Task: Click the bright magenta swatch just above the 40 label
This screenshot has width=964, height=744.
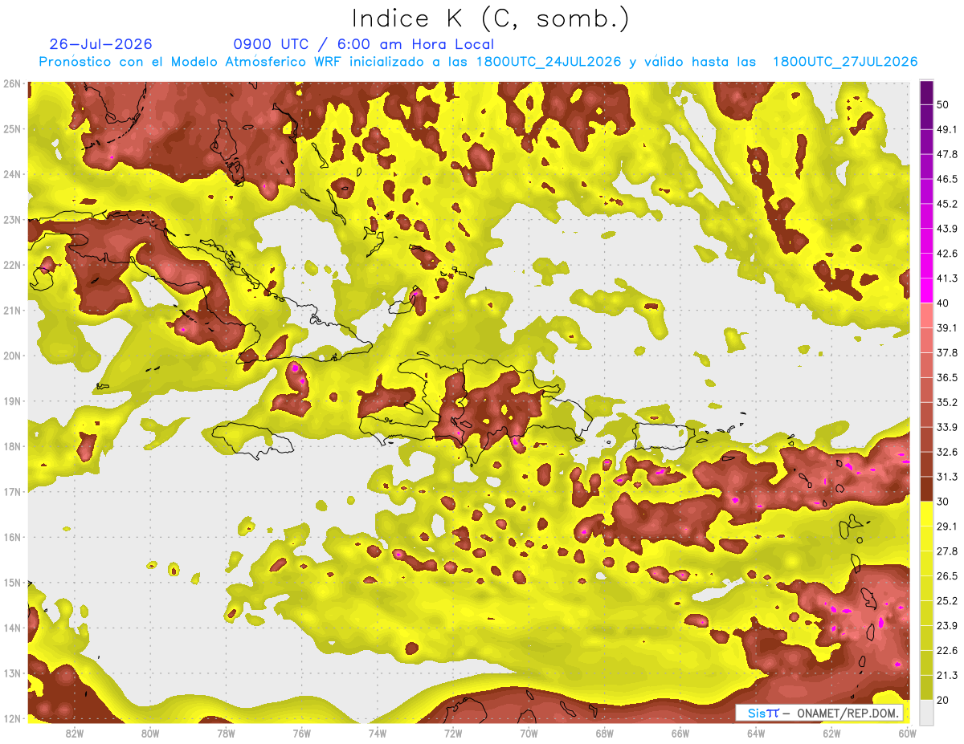Action: click(x=926, y=290)
